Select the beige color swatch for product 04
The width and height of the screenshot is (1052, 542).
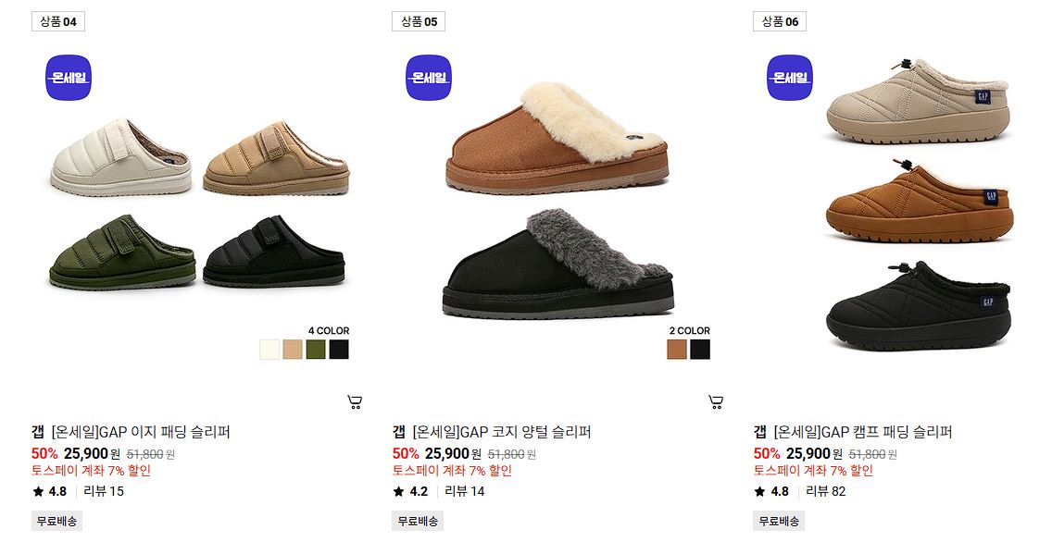pyautogui.click(x=293, y=350)
